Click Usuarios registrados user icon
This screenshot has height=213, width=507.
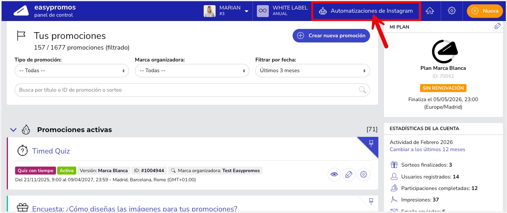(394, 177)
